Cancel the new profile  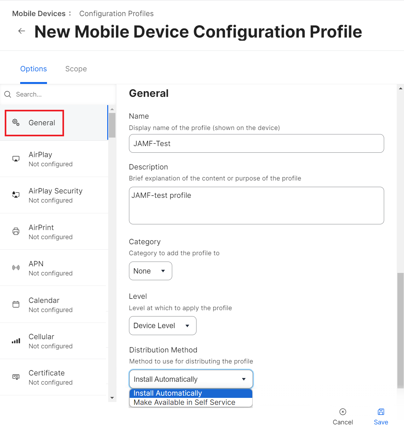343,416
